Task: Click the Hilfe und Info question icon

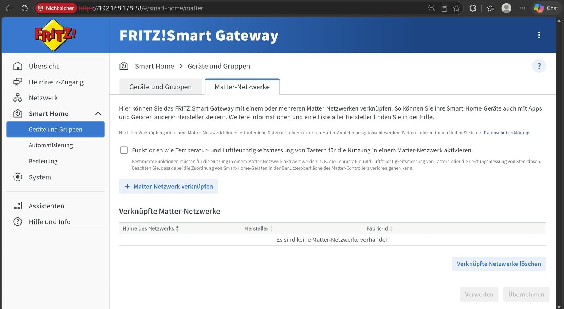Action: tap(18, 222)
